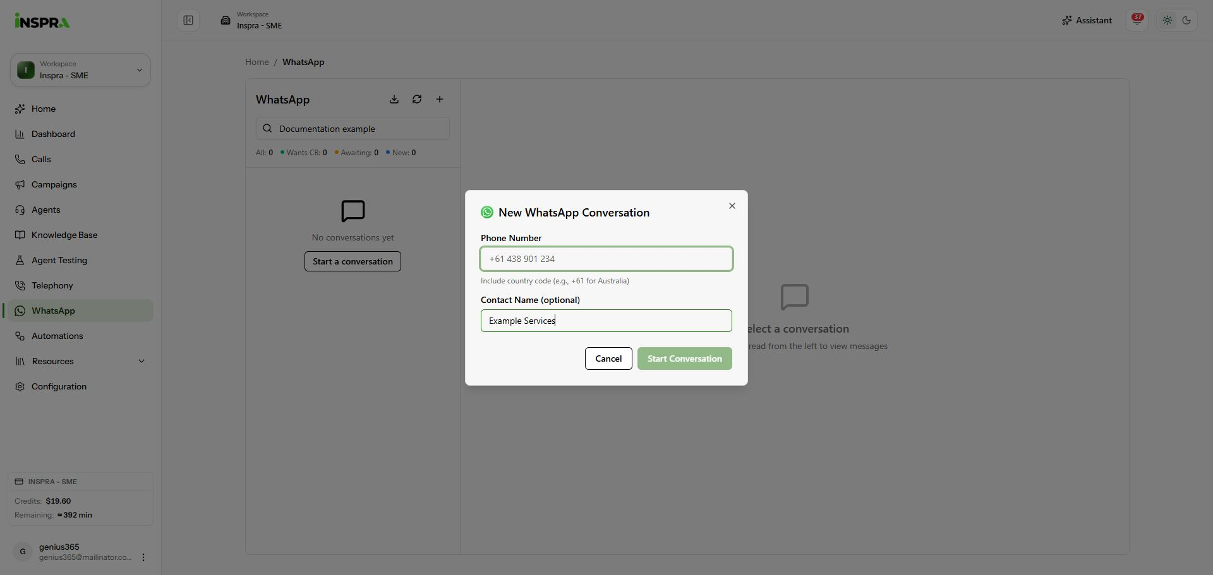
Task: Open Agents in the sidebar
Action: coord(80,210)
